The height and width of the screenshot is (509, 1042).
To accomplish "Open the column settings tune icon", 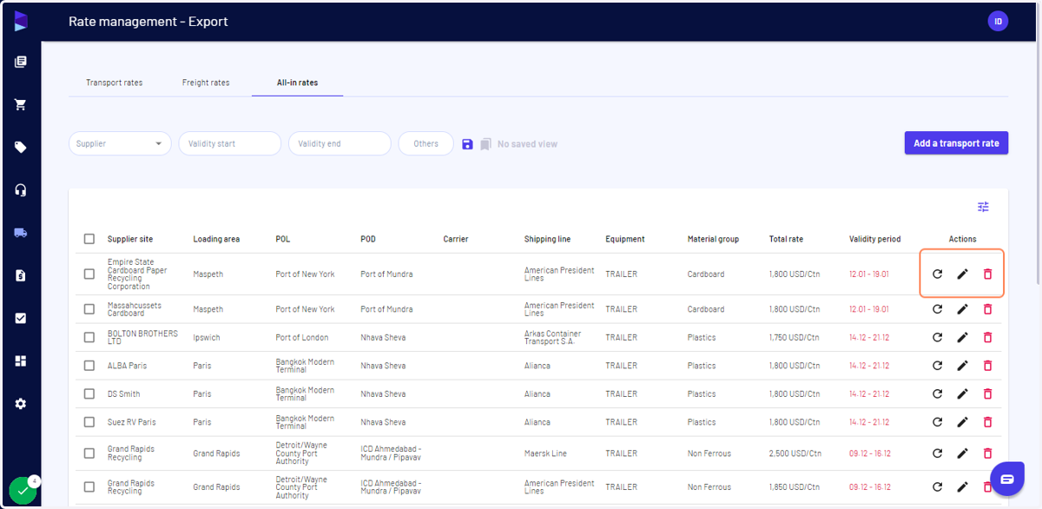I will (x=983, y=207).
